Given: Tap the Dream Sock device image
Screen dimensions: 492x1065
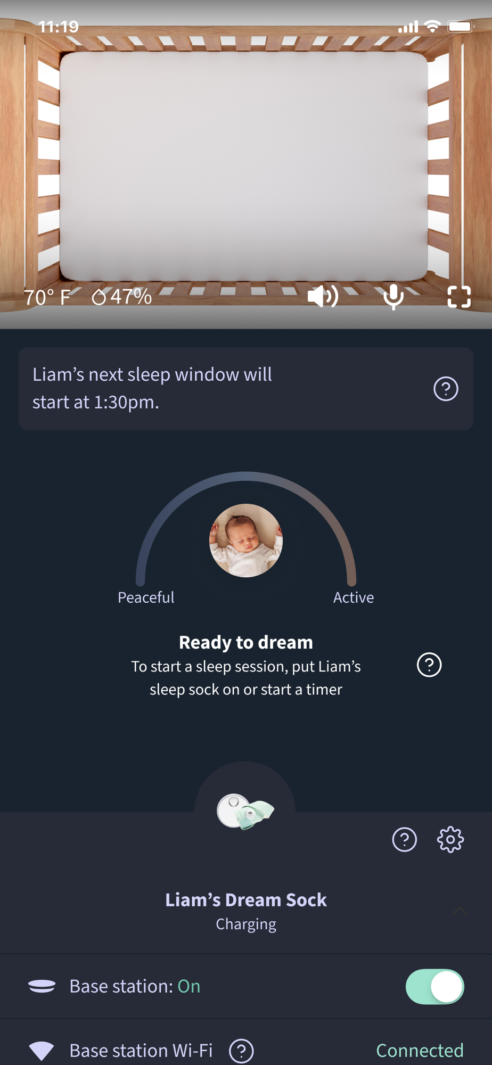Looking at the screenshot, I should click(245, 812).
